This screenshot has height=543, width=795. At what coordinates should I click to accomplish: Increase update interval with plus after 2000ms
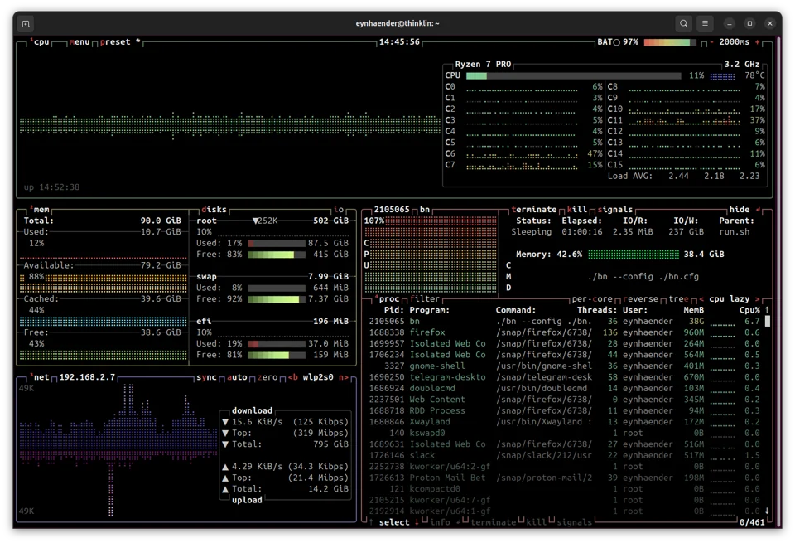[757, 42]
